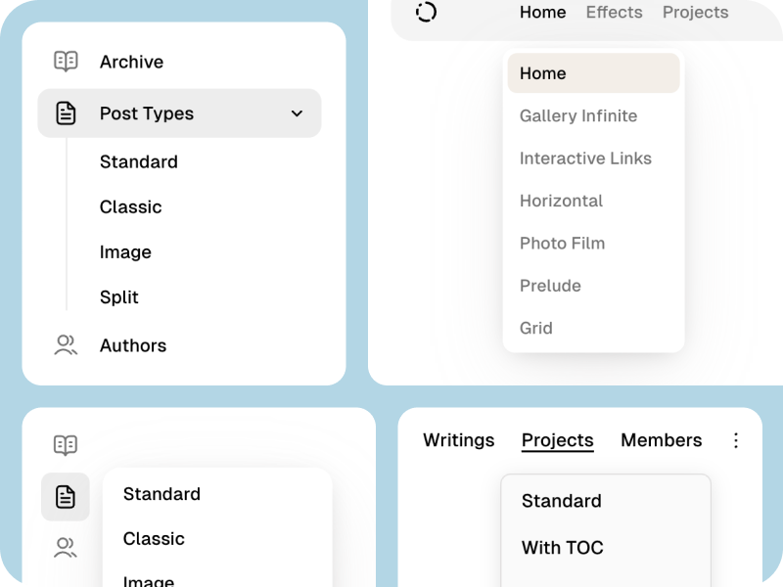Click the dashed circle logo in the top navbar
This screenshot has width=783, height=587.
click(x=426, y=12)
